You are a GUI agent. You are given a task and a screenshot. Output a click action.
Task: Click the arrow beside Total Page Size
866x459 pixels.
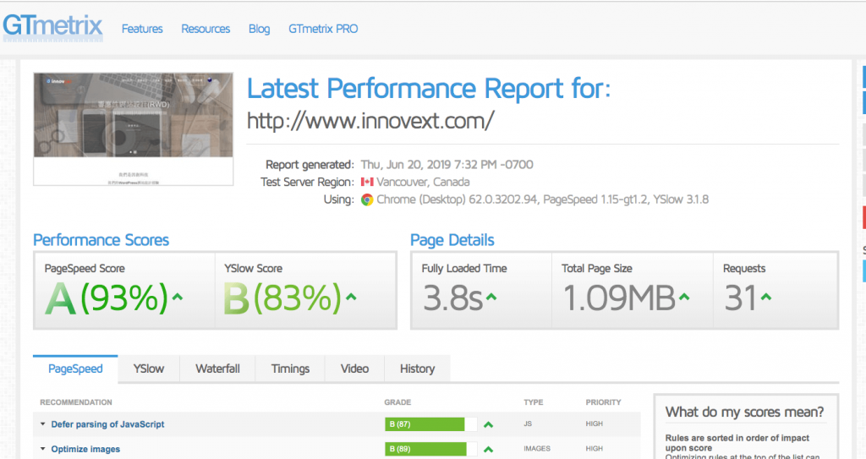point(684,298)
